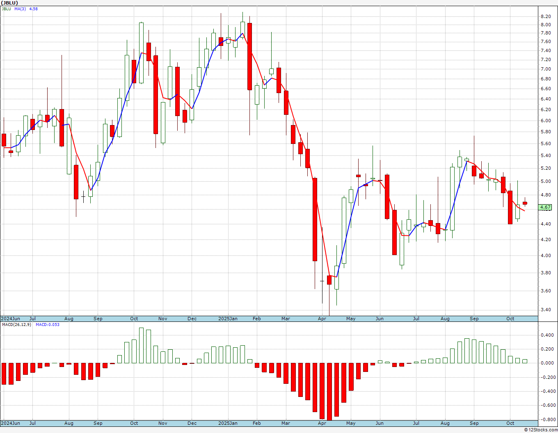Click the MA value 4.58
This screenshot has width=558, height=433.
click(34, 9)
